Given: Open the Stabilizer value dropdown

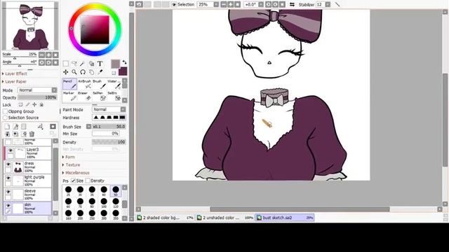Looking at the screenshot, I should point(328,5).
